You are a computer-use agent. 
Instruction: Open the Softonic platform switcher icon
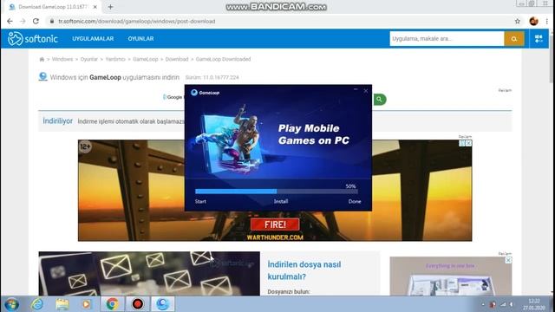(539, 38)
